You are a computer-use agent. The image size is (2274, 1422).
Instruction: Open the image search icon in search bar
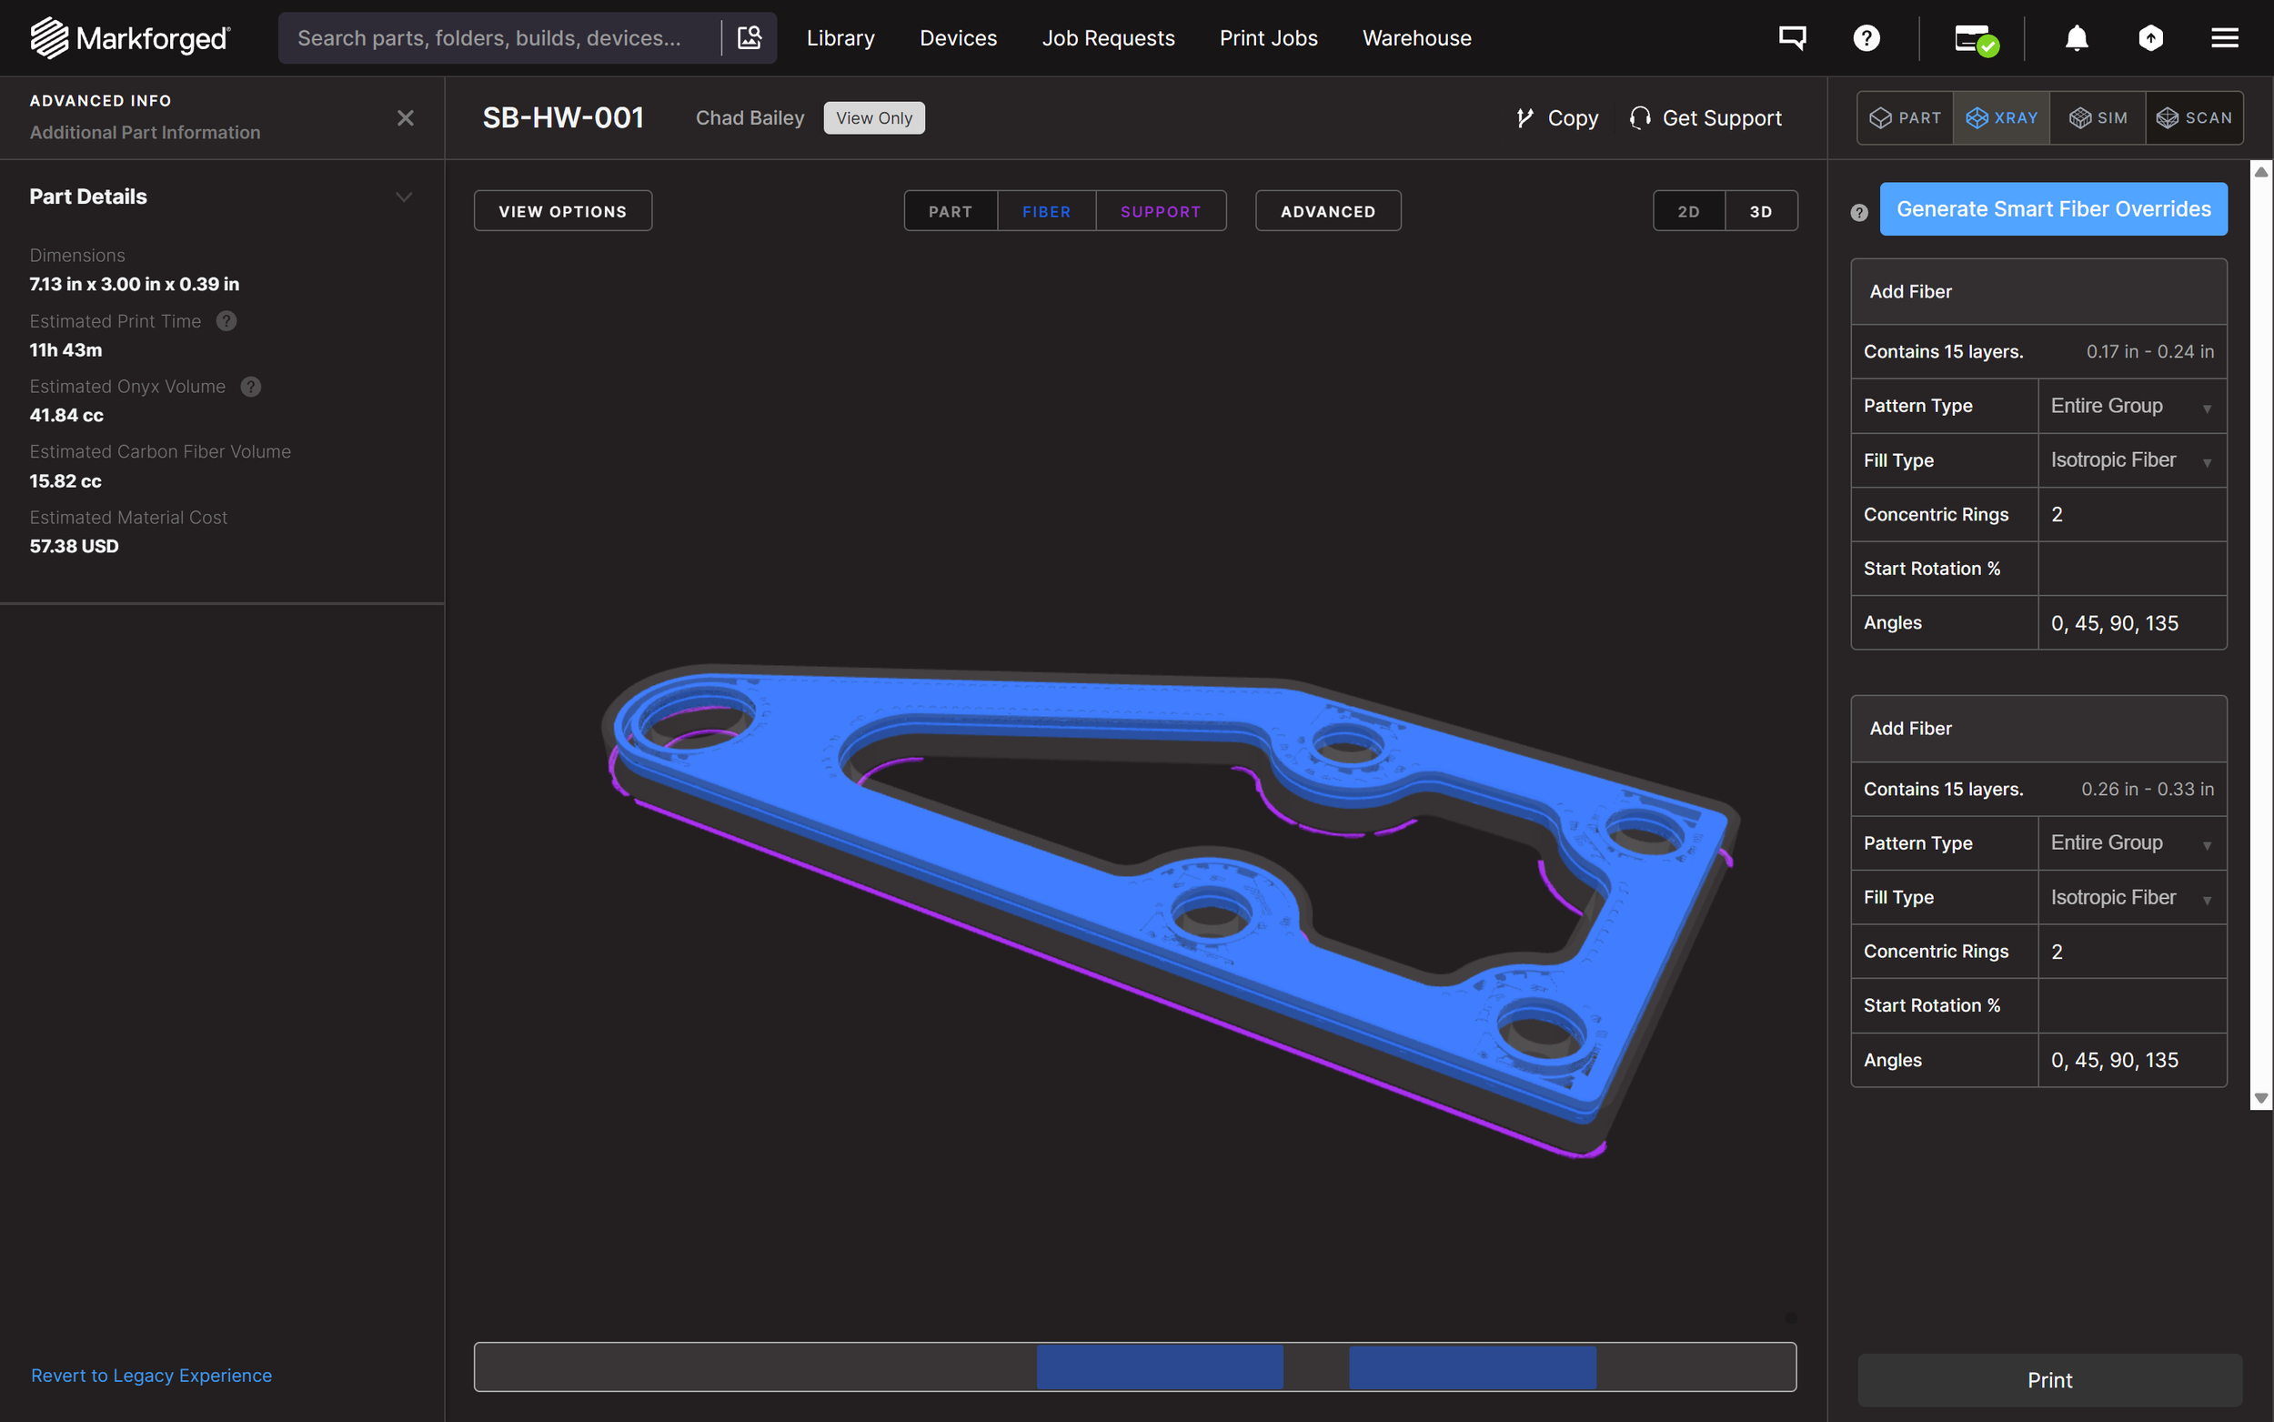pos(750,37)
